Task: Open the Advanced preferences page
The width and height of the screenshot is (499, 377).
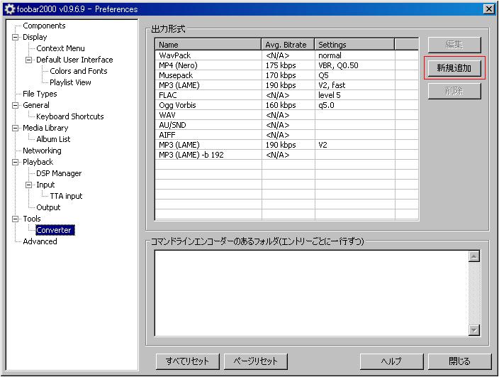Action: pyautogui.click(x=40, y=241)
